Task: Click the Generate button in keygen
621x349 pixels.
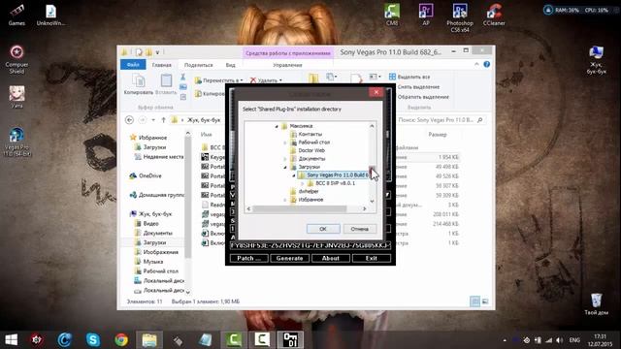Action: [289, 258]
